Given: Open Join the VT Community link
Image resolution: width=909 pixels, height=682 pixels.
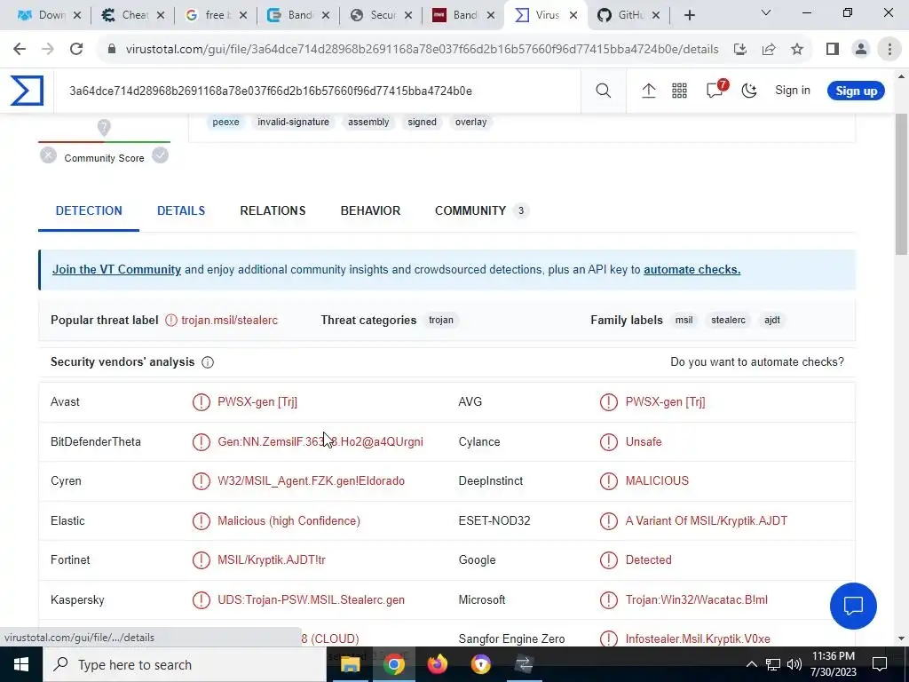Looking at the screenshot, I should coord(116,270).
